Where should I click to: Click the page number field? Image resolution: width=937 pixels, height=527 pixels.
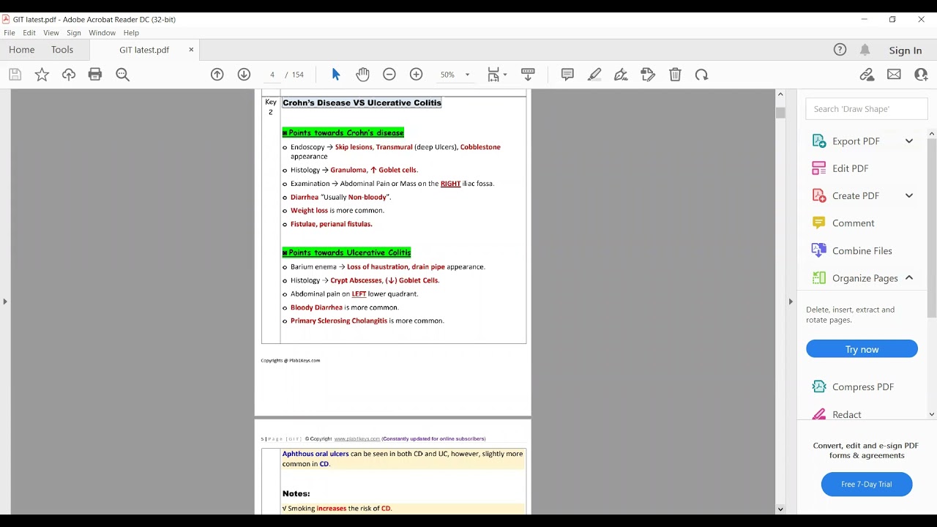[x=272, y=75]
